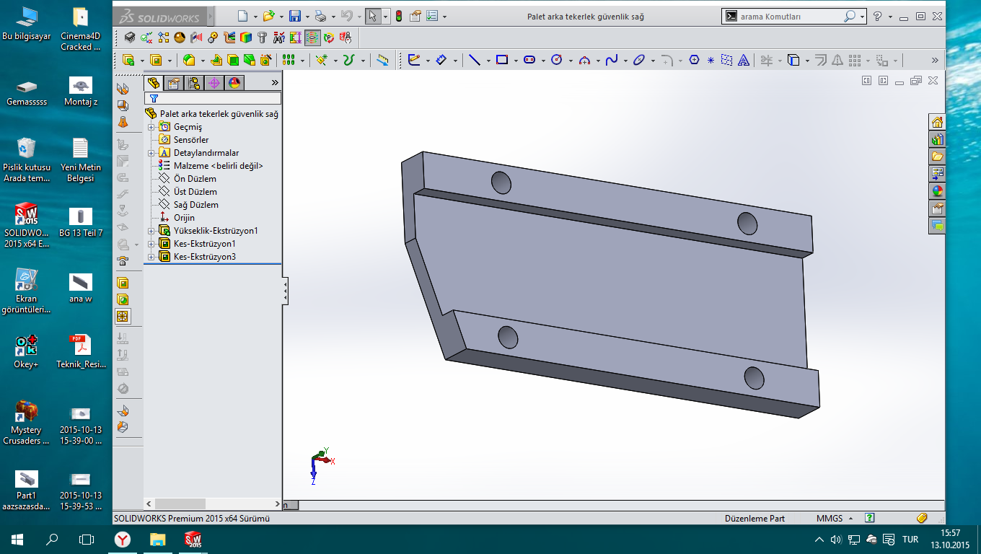Screen dimensions: 981x554
Task: Save the part with the floppy disk icon
Action: pos(295,16)
